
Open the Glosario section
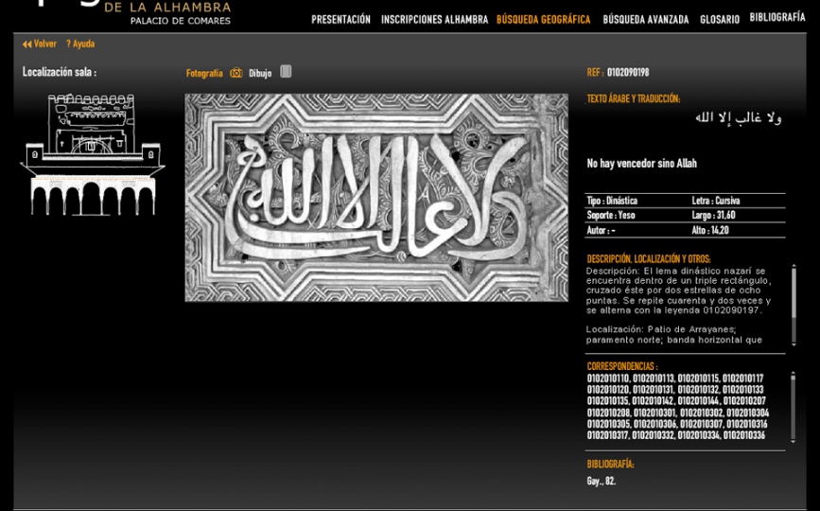(720, 20)
